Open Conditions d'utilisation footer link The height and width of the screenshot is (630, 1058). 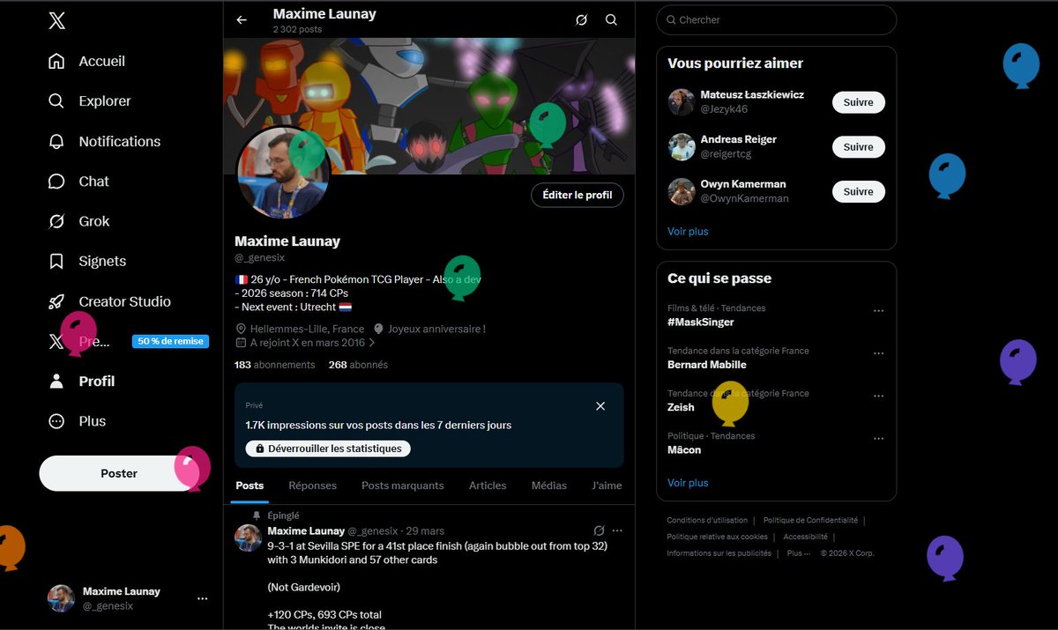click(707, 521)
